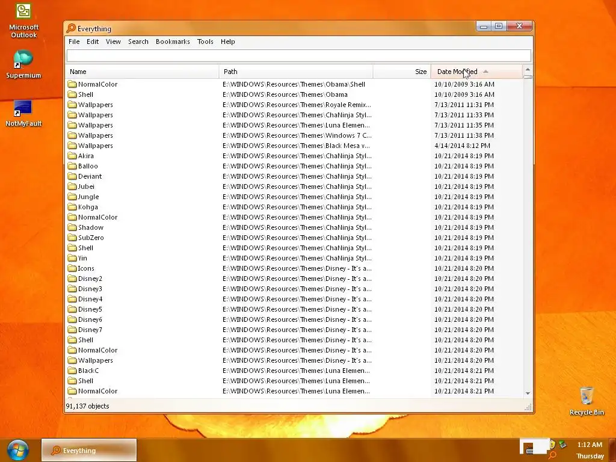This screenshot has height=462, width=616.
Task: Select the Jubei folder icon
Action: pos(72,186)
